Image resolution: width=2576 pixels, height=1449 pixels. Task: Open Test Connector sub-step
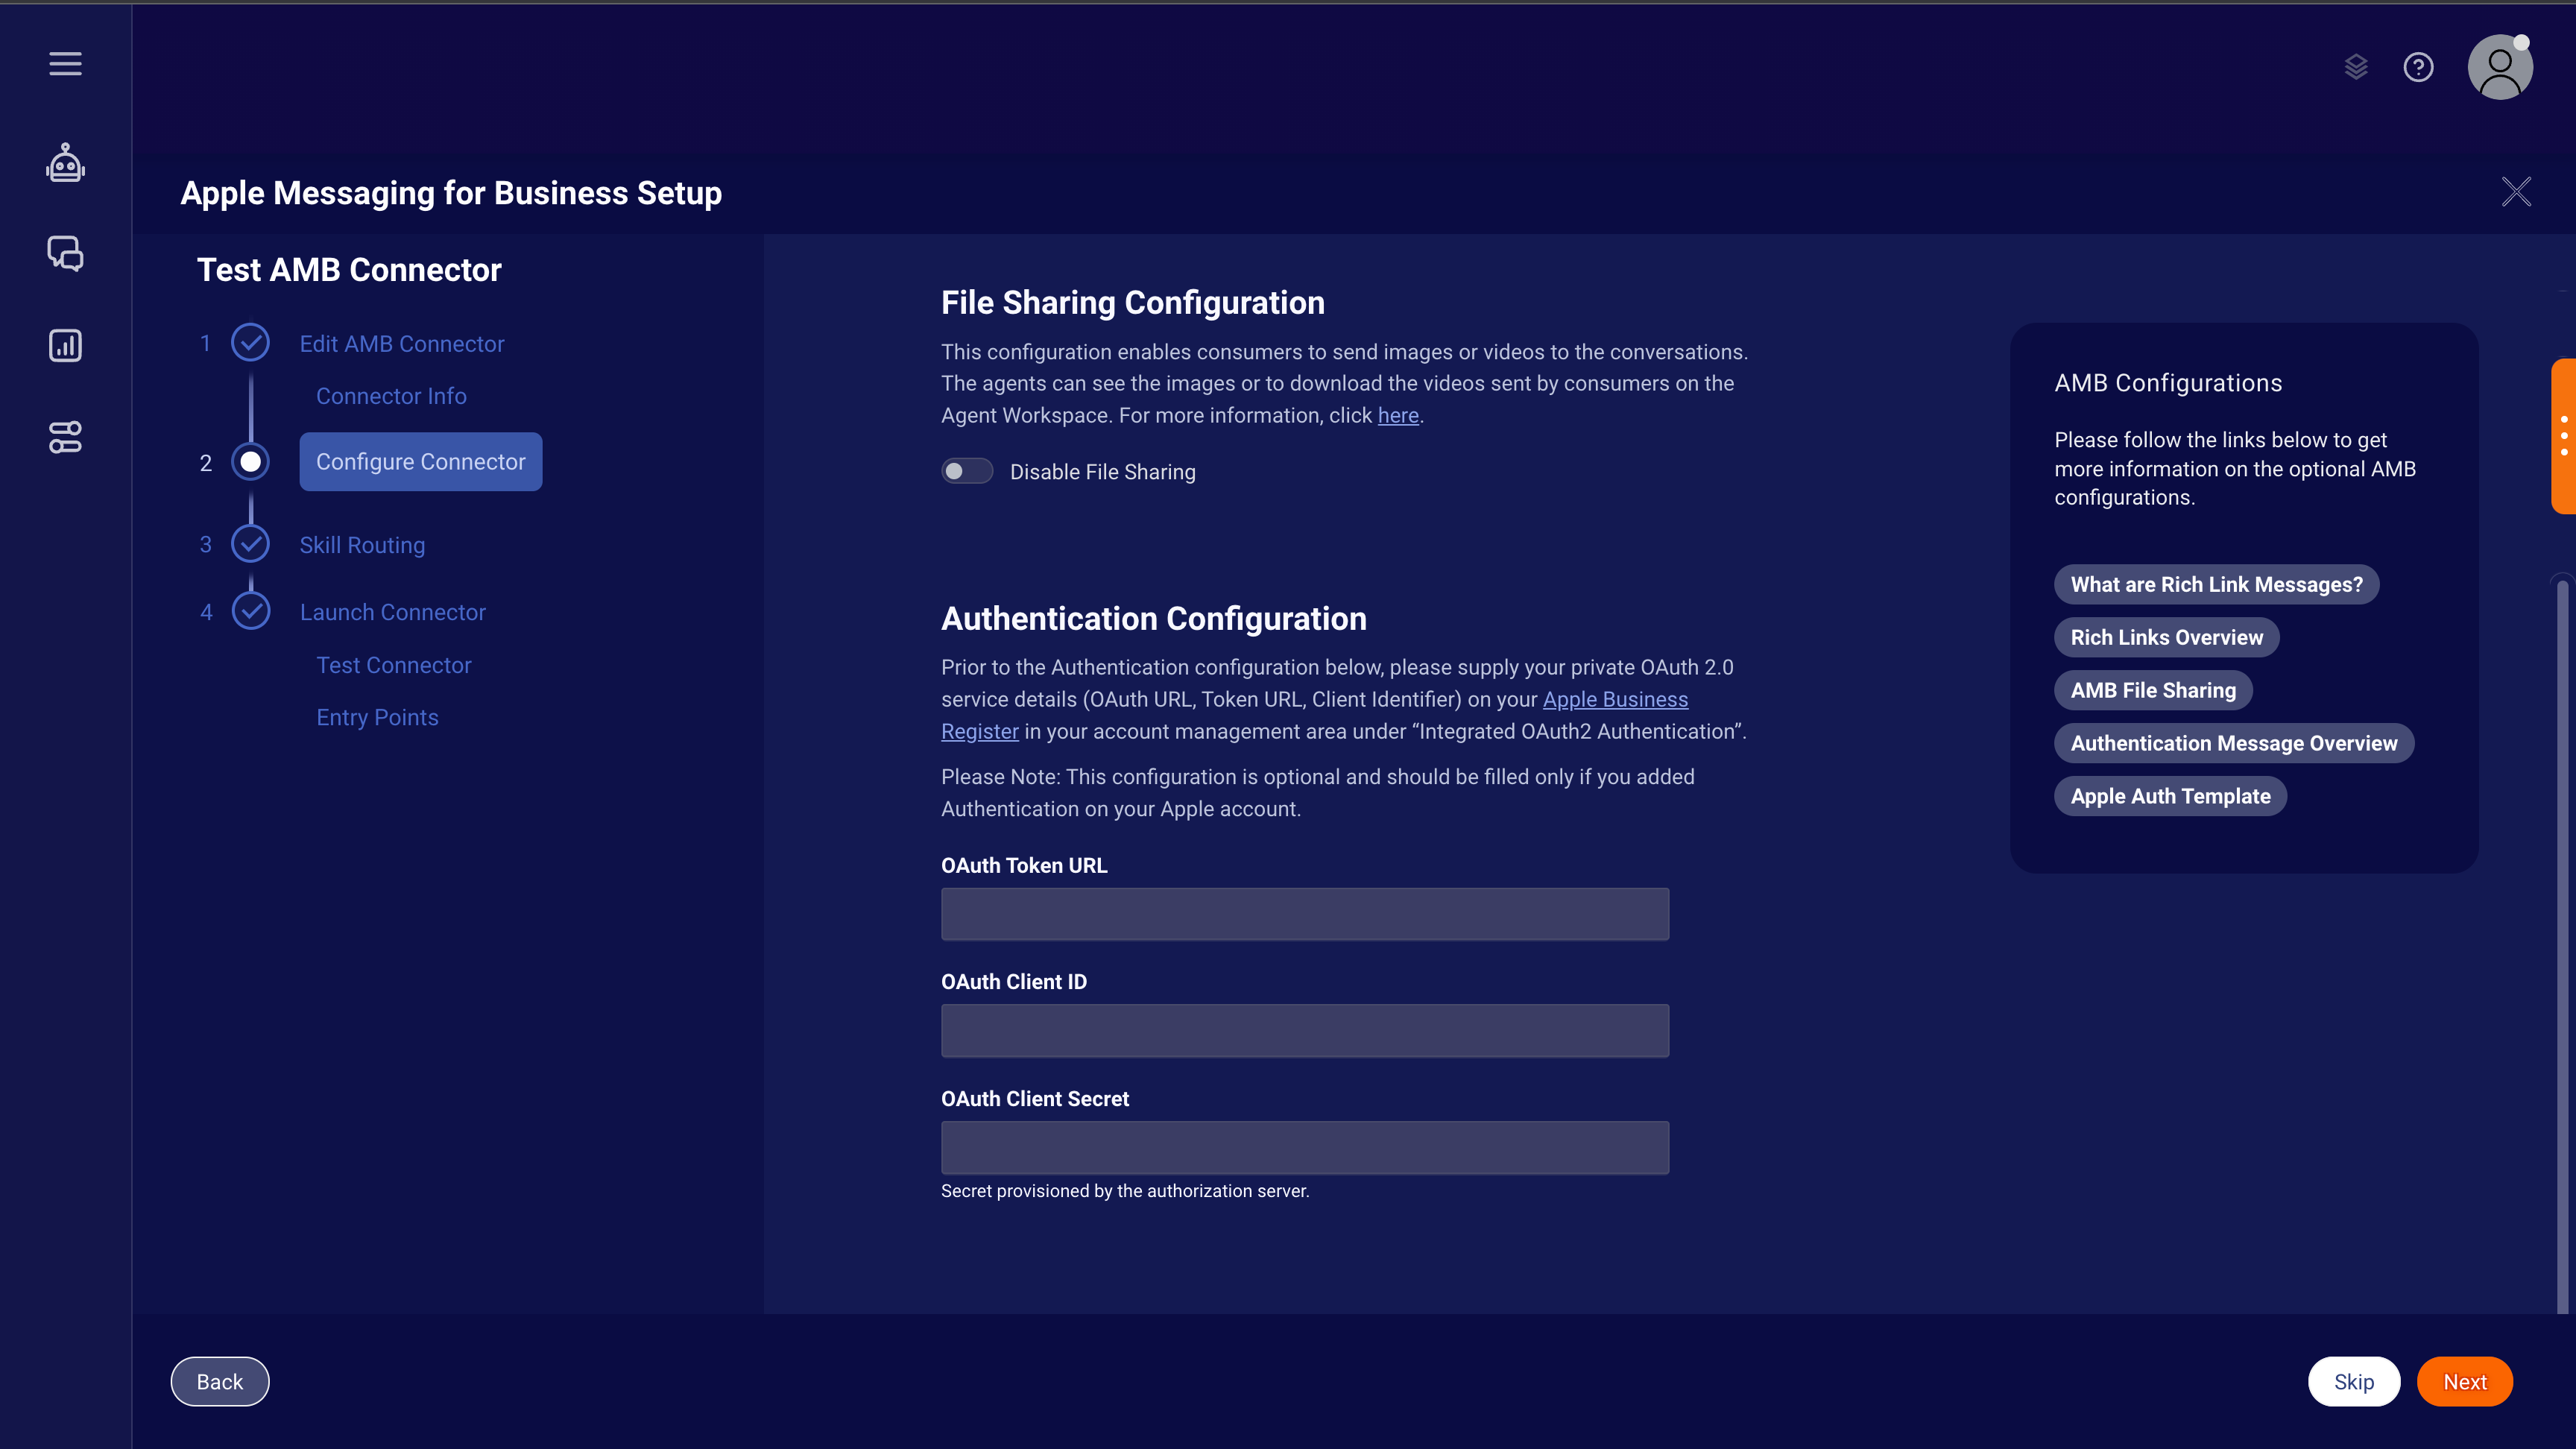click(393, 665)
